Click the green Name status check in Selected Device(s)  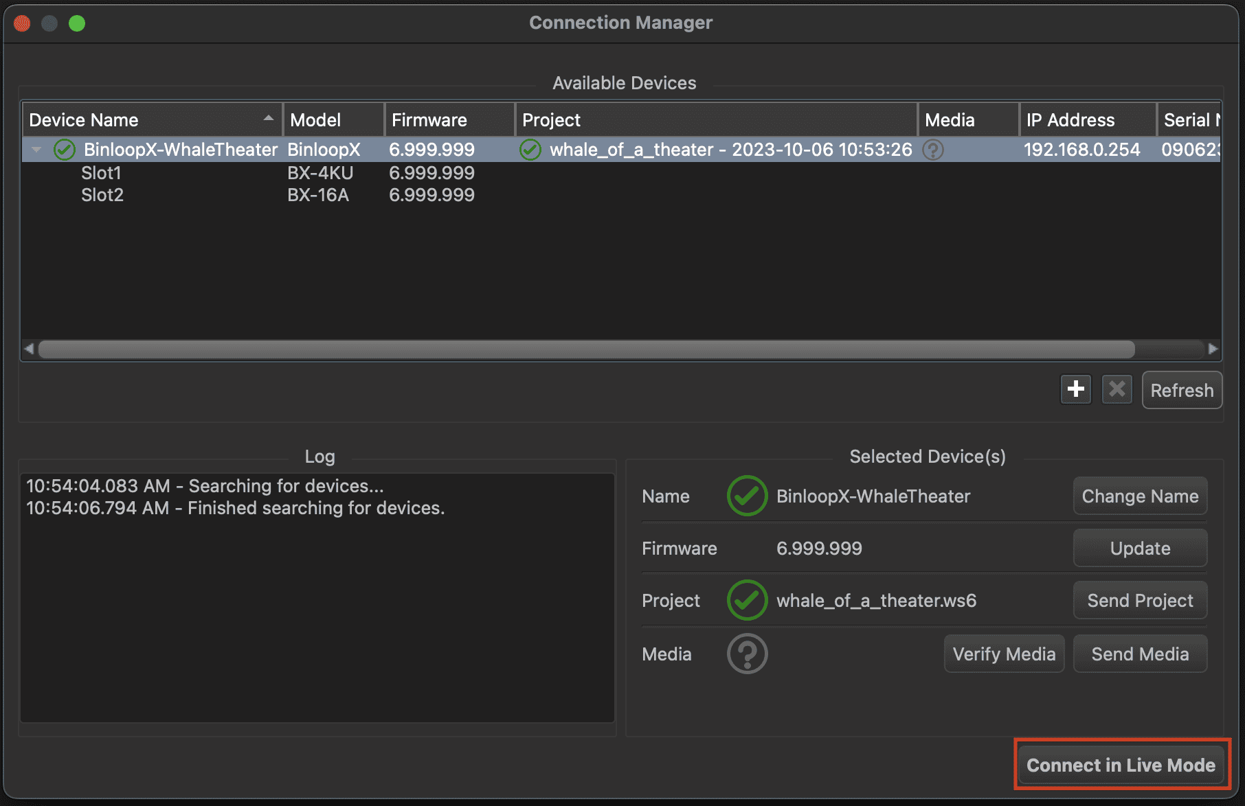(x=747, y=496)
